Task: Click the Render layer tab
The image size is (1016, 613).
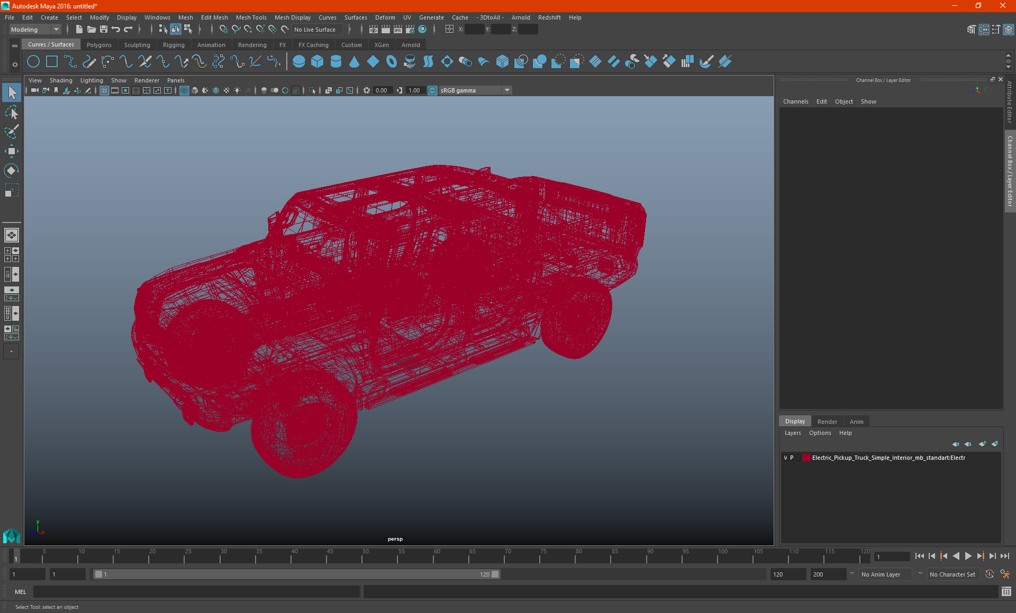Action: coord(827,422)
